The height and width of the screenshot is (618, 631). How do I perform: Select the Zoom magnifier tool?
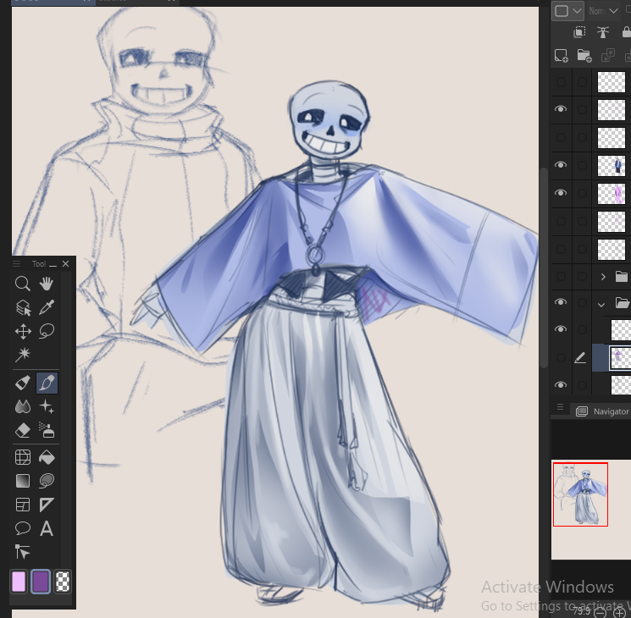(23, 284)
